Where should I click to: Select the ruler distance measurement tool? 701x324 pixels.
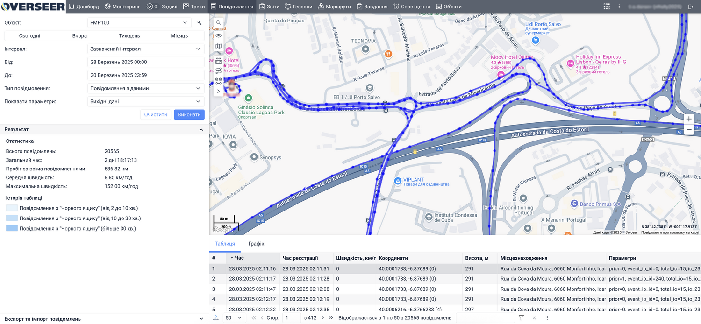tap(218, 61)
